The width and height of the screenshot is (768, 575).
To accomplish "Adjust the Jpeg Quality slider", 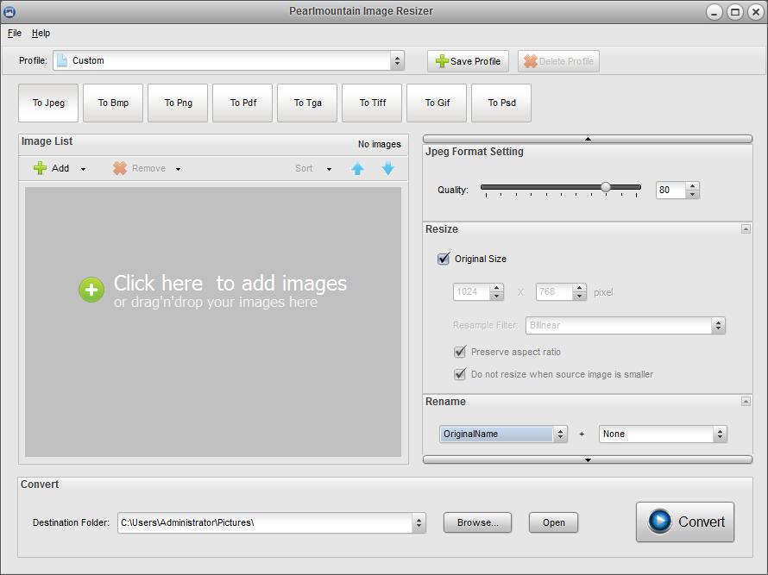I will (x=606, y=185).
